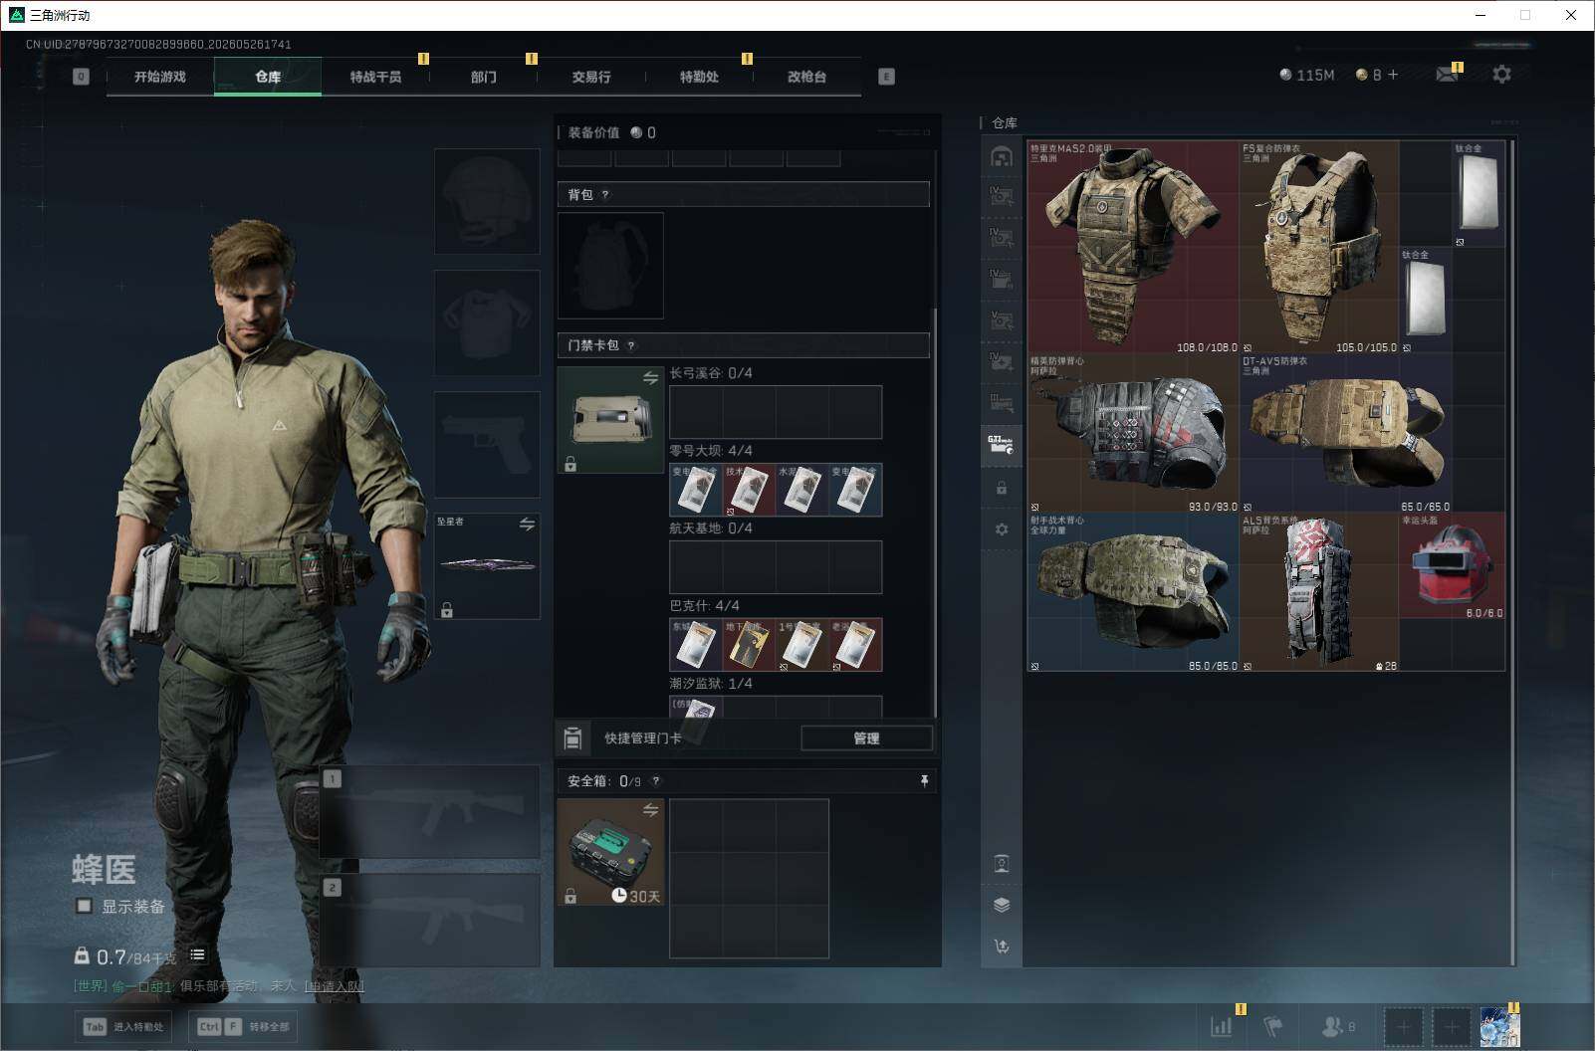The image size is (1595, 1051).
Task: Swap the 坠星者 melee weapon
Action: pyautogui.click(x=527, y=525)
